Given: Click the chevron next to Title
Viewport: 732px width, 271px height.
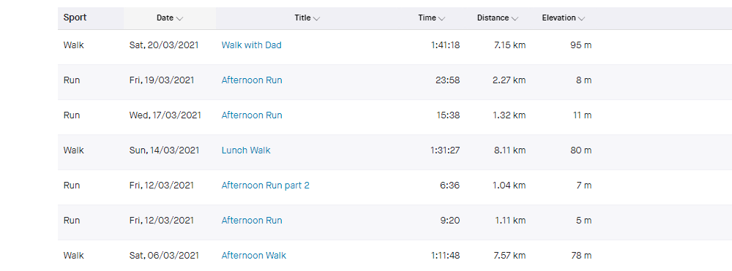Looking at the screenshot, I should (x=316, y=18).
